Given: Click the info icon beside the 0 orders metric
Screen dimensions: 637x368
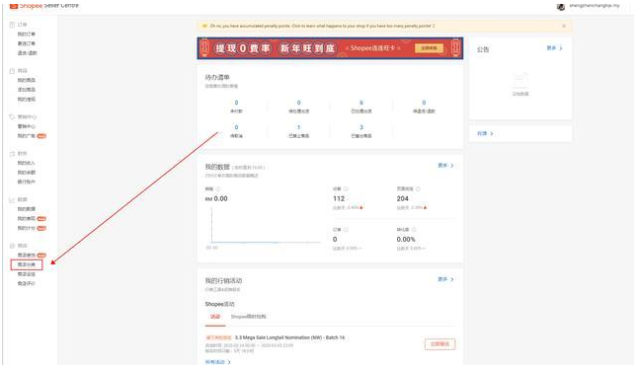Looking at the screenshot, I should click(x=346, y=230).
